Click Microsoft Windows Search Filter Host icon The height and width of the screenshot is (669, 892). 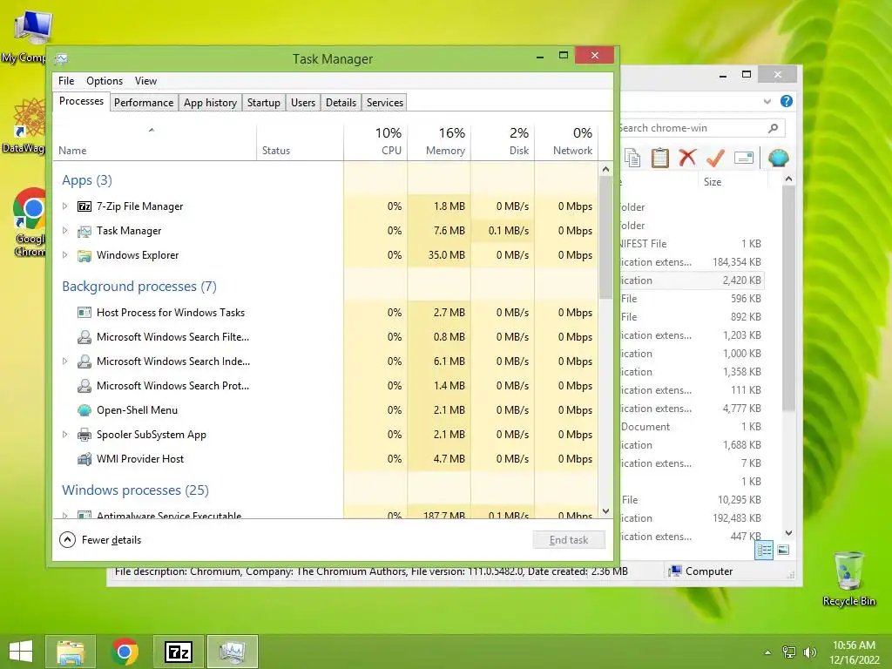coord(84,337)
